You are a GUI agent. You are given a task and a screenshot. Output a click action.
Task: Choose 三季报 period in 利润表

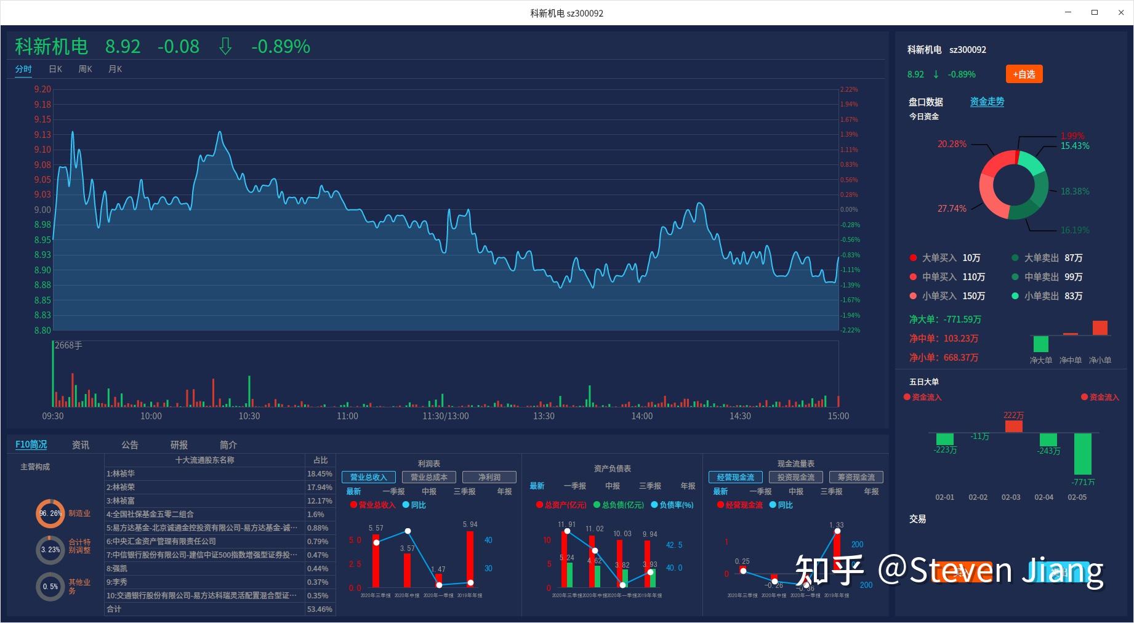point(464,491)
